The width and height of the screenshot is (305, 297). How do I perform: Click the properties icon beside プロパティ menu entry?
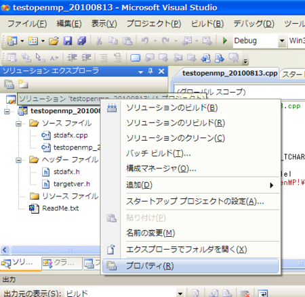112,266
